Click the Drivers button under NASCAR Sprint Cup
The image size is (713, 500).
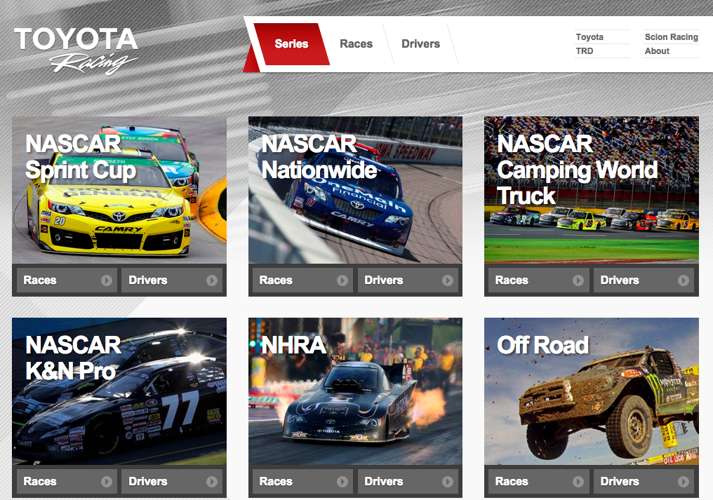(172, 280)
